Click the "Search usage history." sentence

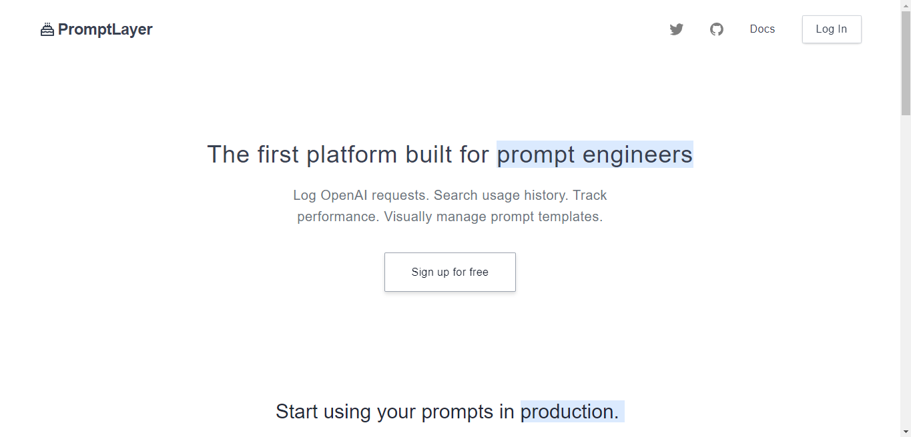click(x=502, y=195)
